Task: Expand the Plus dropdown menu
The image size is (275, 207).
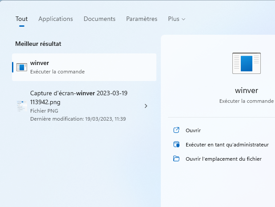Action: click(177, 19)
